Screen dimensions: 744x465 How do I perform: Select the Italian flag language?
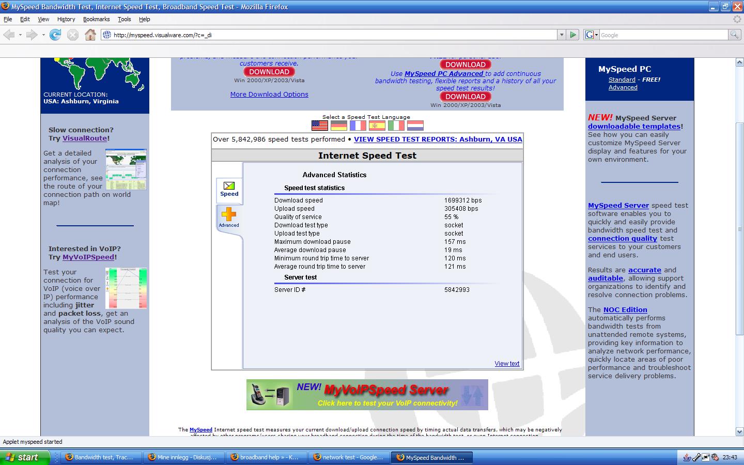tap(396, 126)
